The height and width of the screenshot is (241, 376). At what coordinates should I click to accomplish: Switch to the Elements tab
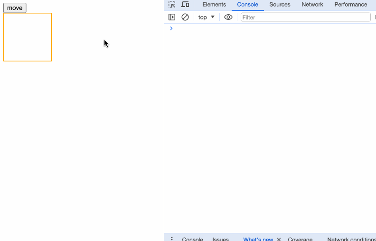click(214, 5)
